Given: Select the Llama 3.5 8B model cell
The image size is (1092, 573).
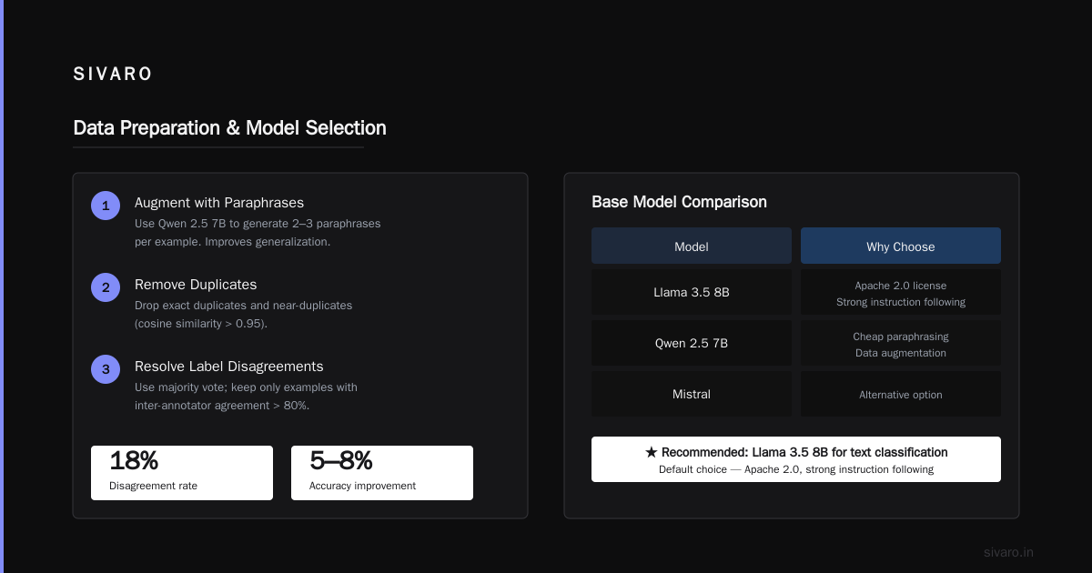Looking at the screenshot, I should click(x=692, y=292).
